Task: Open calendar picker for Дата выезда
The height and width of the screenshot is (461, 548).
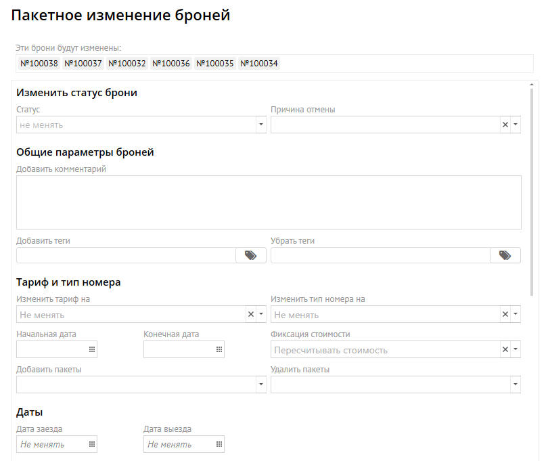Action: click(219, 444)
